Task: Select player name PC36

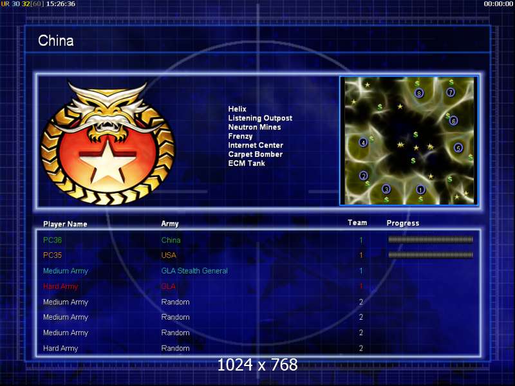Action: pos(53,240)
